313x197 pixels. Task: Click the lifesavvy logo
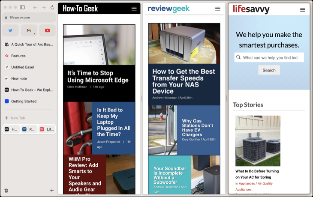[251, 9]
